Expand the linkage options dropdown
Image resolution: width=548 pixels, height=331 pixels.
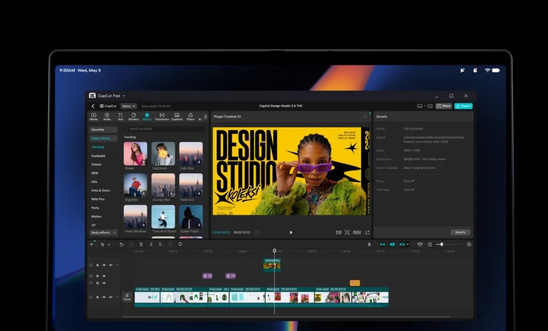point(408,244)
